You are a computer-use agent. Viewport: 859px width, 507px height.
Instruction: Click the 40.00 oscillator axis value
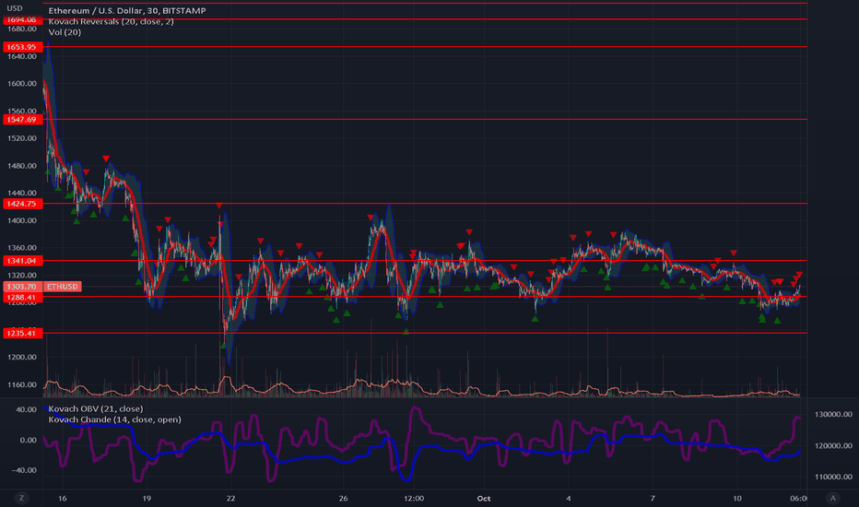(x=27, y=410)
